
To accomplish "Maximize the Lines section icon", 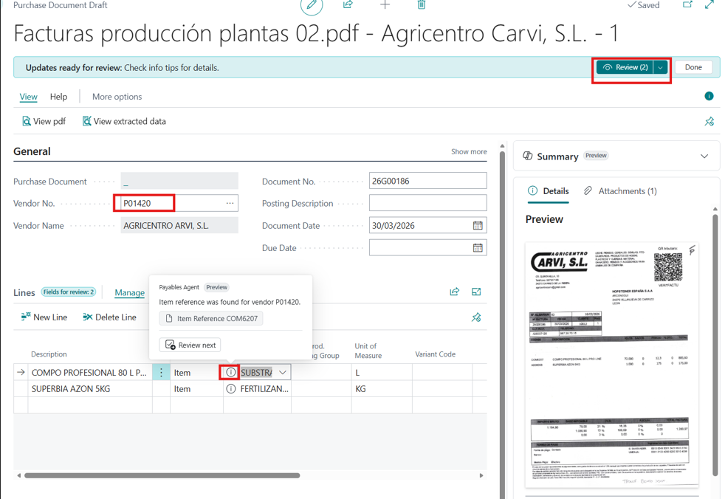I will tap(476, 292).
